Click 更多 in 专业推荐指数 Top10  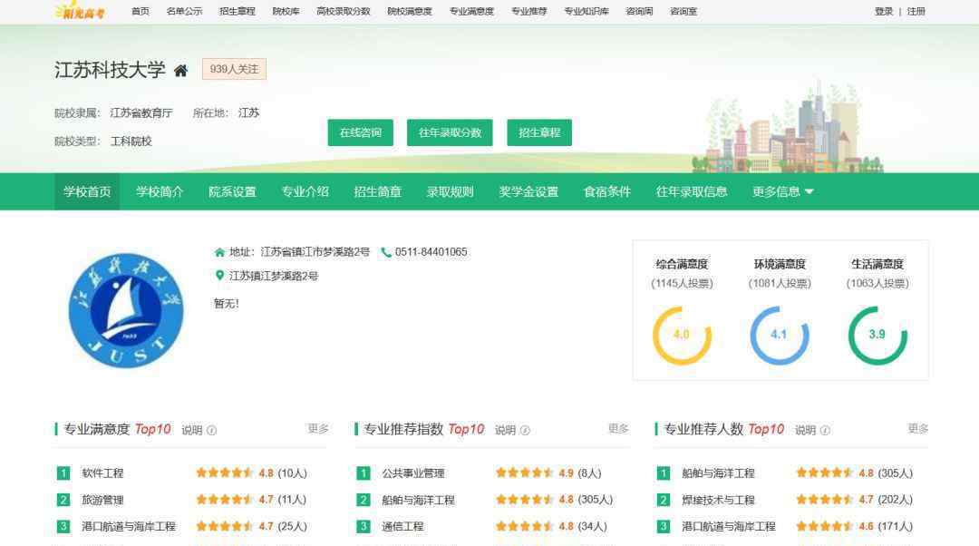pyautogui.click(x=618, y=429)
